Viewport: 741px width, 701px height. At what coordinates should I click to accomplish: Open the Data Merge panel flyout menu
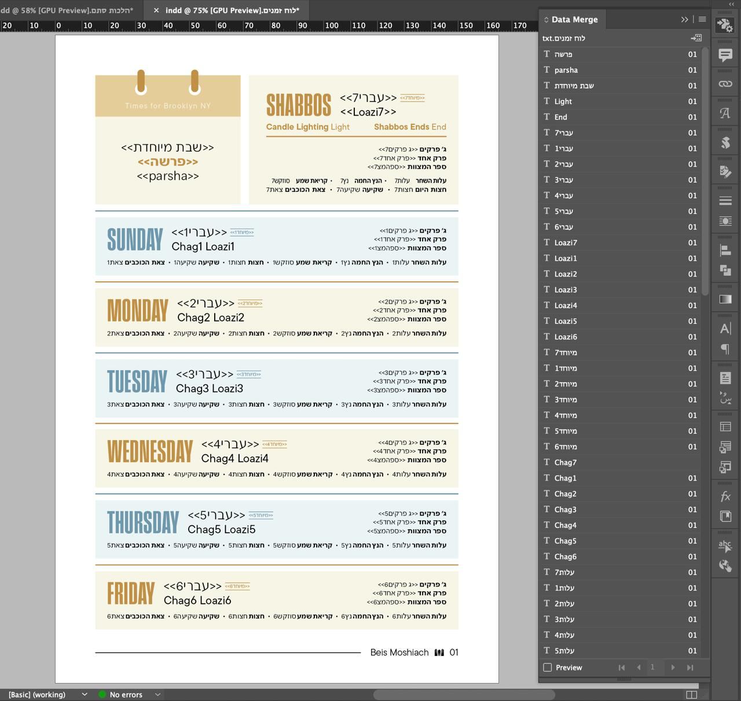pyautogui.click(x=702, y=20)
